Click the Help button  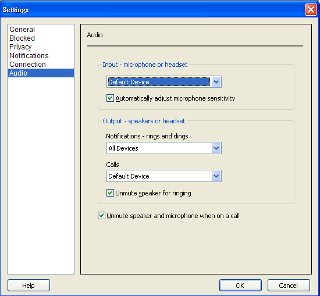pyautogui.click(x=29, y=285)
